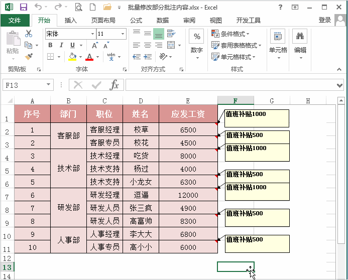Switch to the 视图 tab
Image resolution: width=348 pixels, height=280 pixels.
(216, 21)
